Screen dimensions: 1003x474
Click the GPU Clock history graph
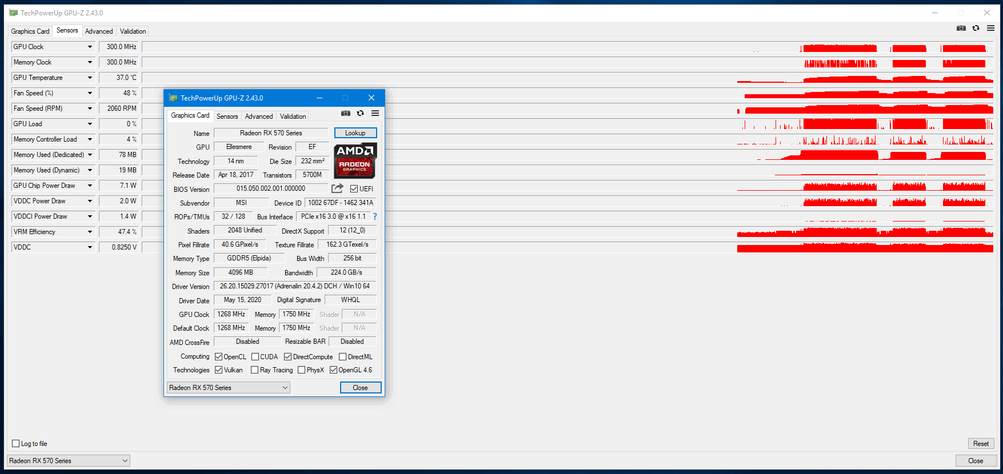568,47
